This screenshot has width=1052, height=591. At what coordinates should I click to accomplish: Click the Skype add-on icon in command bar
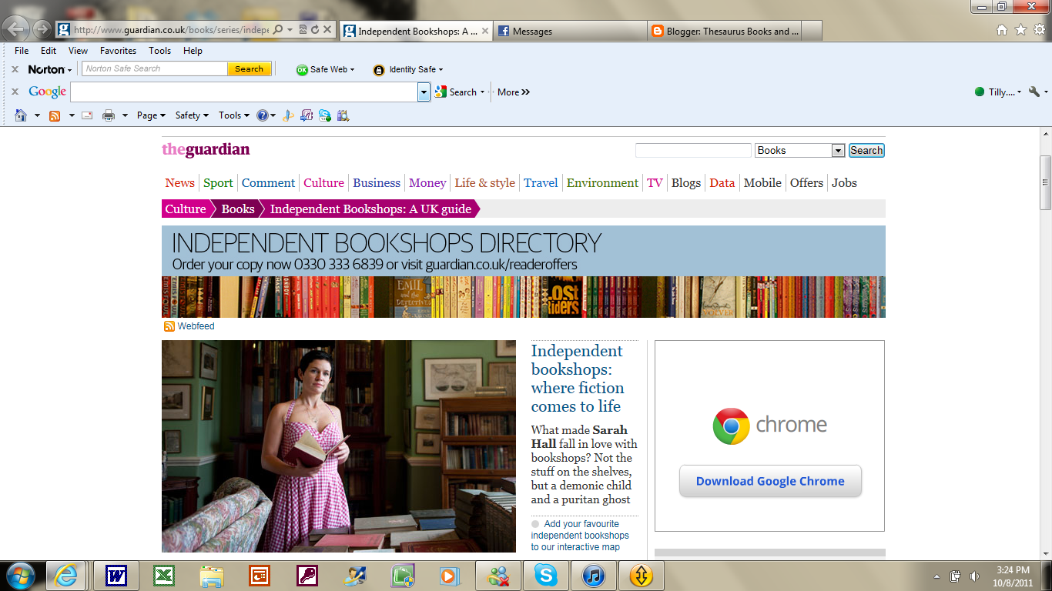point(324,115)
